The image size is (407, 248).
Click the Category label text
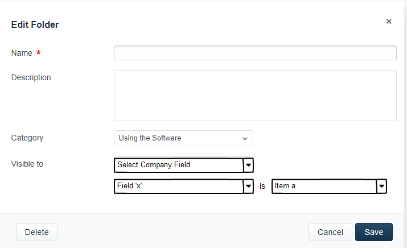(27, 138)
